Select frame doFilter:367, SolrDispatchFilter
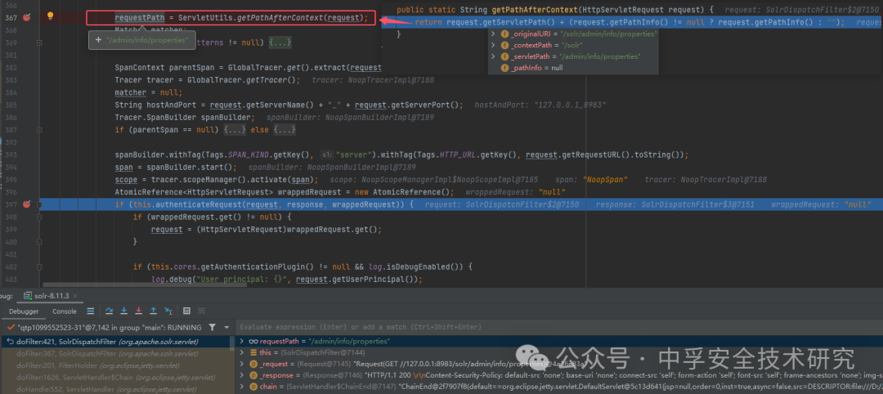 pos(115,353)
